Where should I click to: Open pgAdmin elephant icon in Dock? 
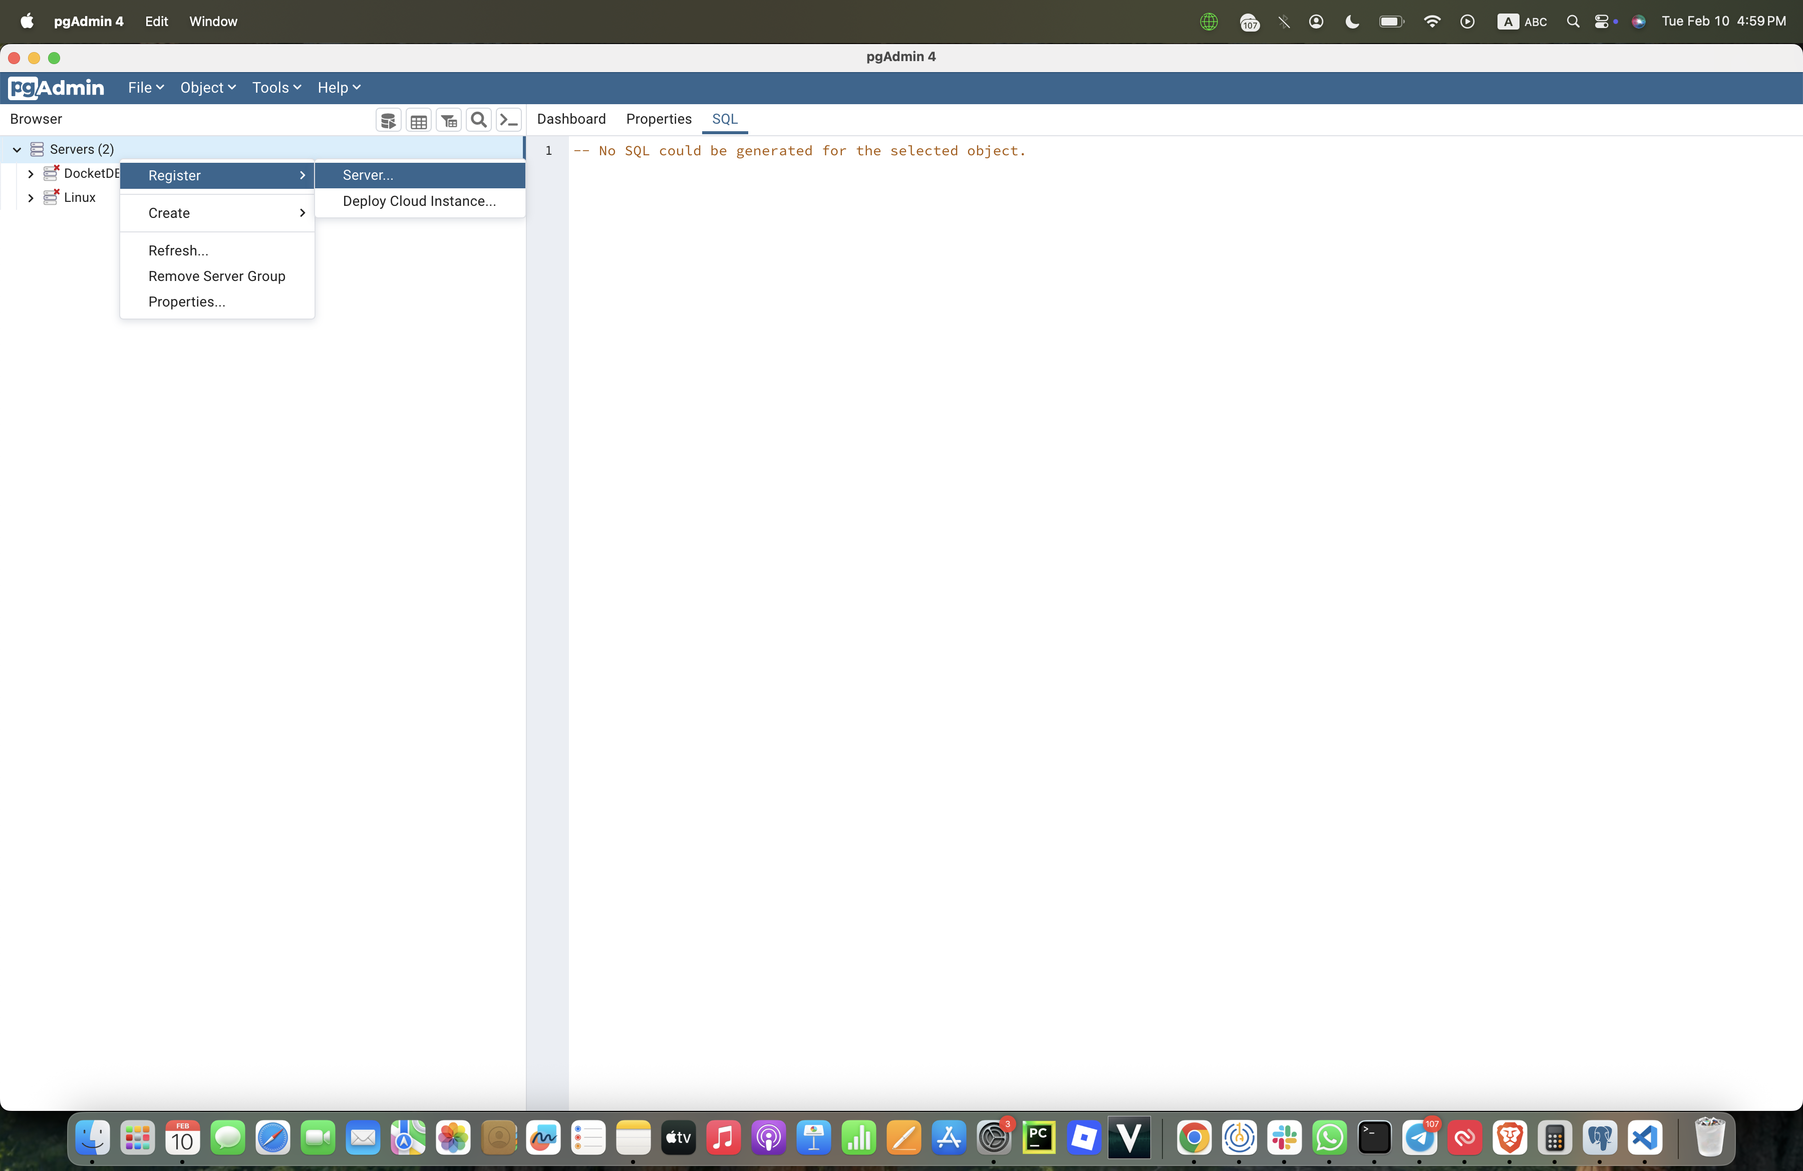1599,1137
